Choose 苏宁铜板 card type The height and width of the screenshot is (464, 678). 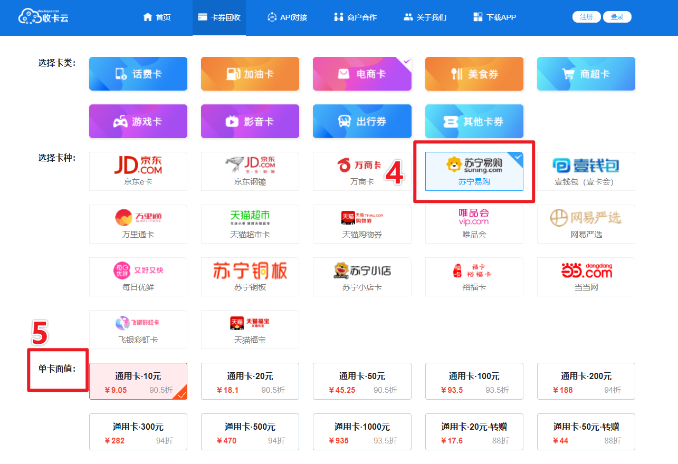[250, 277]
